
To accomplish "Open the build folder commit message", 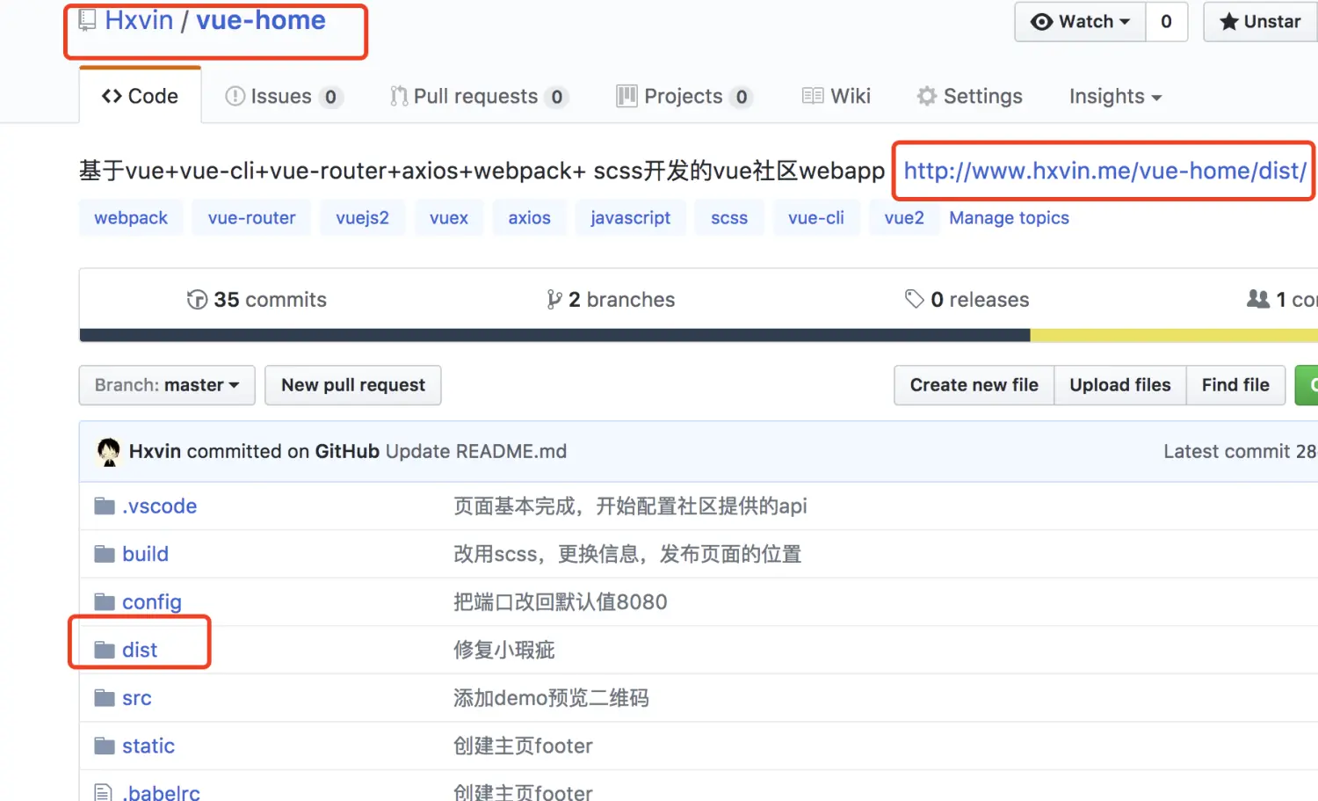I will 627,554.
